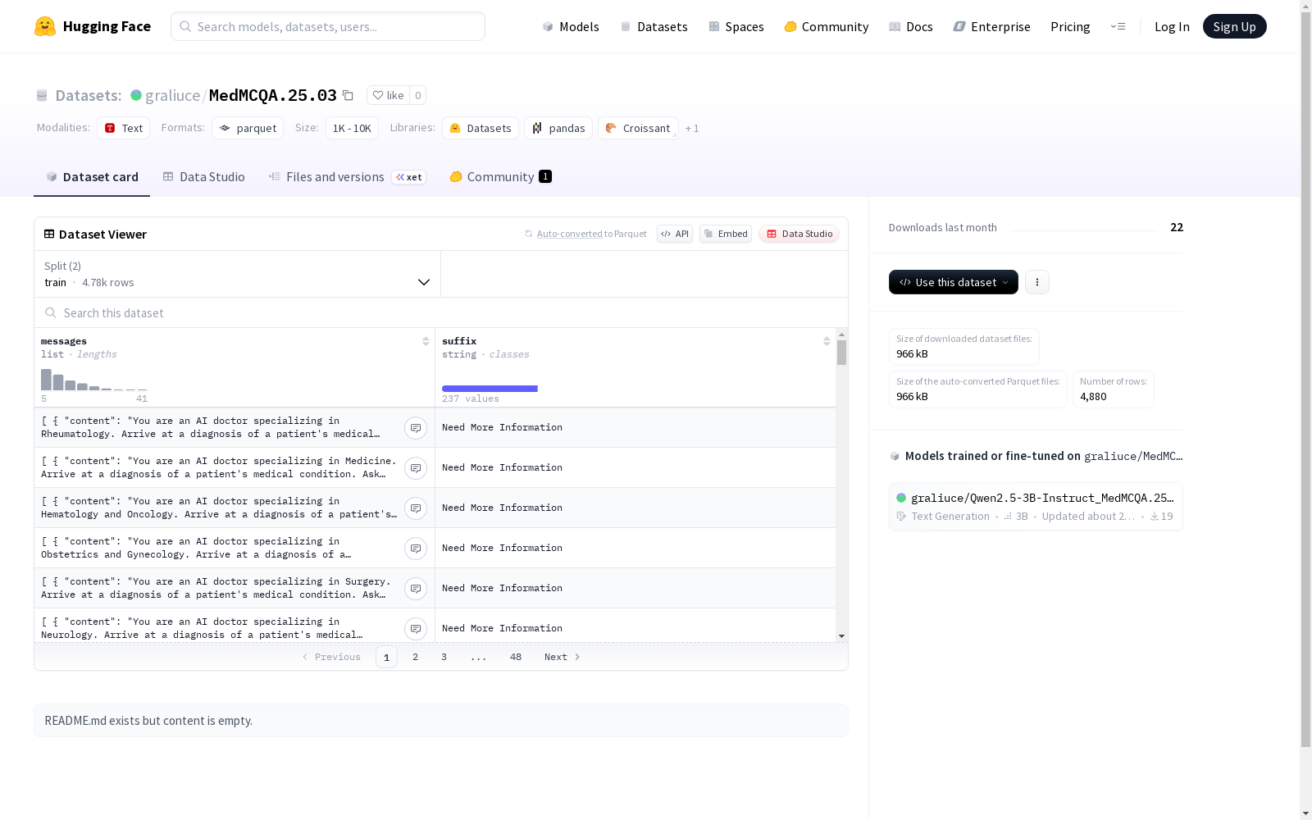
Task: Click the dataset viewer scroll down arrow
Action: coord(841,636)
